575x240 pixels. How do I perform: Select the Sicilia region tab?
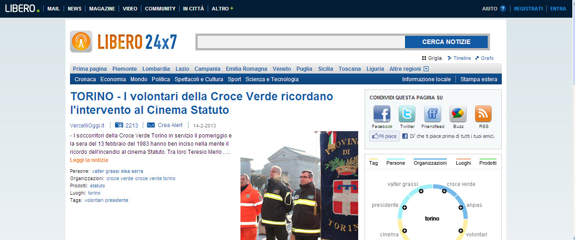pos(325,69)
